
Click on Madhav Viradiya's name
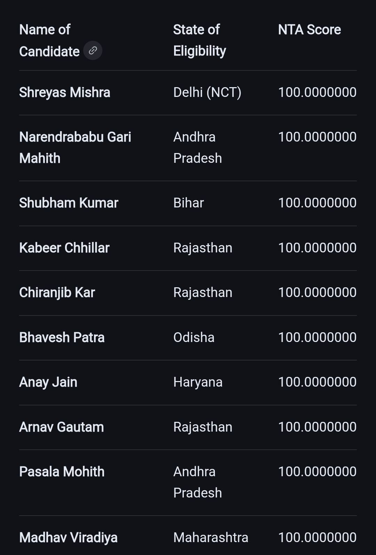pos(68,538)
